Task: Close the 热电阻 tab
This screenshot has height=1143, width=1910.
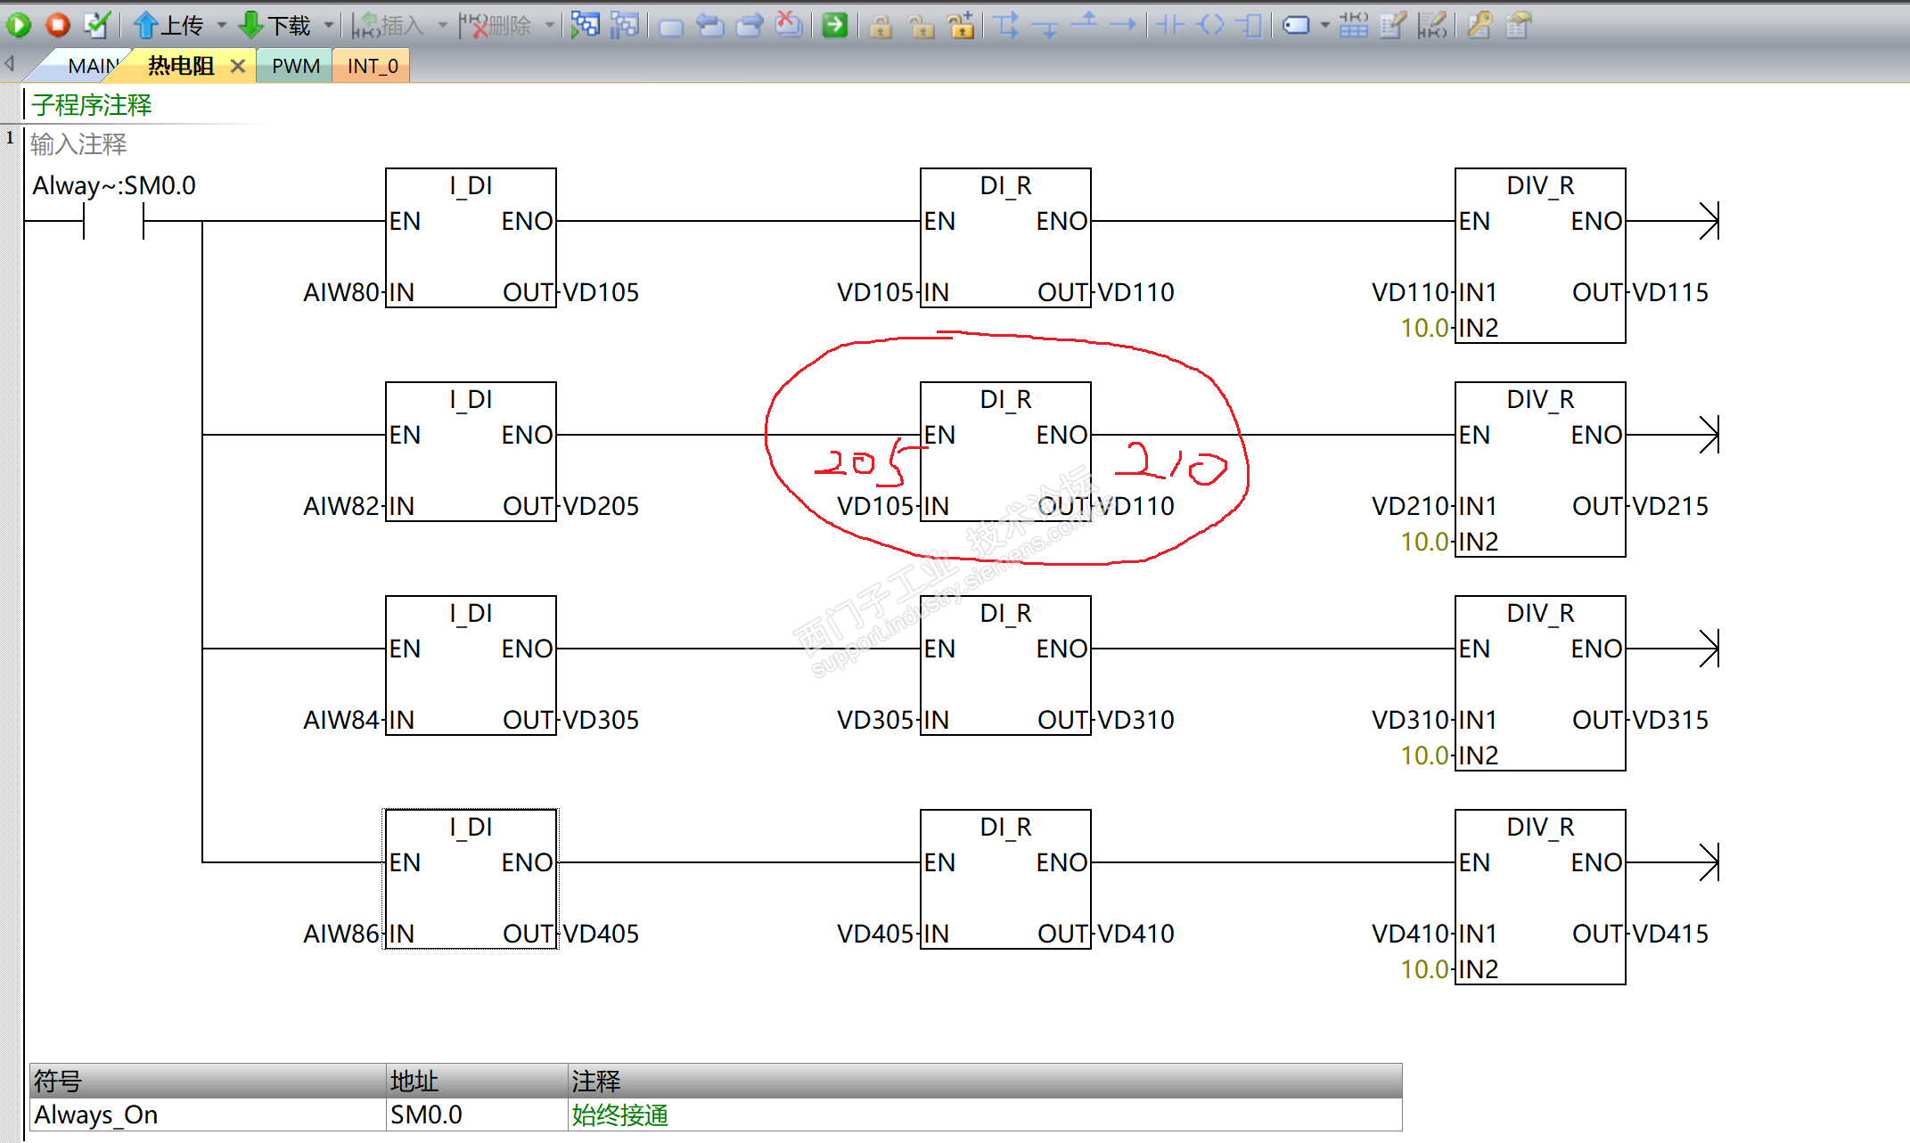Action: (x=237, y=66)
